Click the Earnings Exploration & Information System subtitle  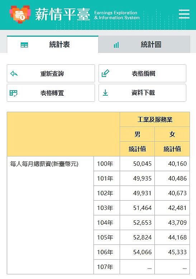click(x=117, y=15)
